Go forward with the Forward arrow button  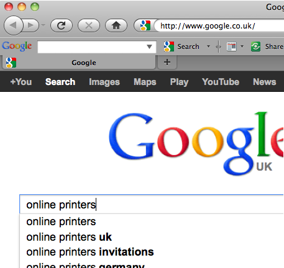click(31, 25)
